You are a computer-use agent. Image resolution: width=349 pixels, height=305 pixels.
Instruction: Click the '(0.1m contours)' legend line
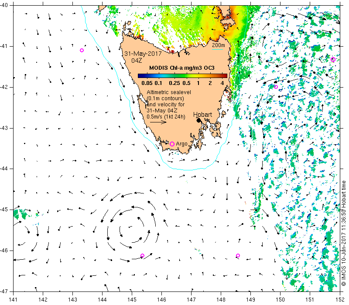tap(165, 98)
